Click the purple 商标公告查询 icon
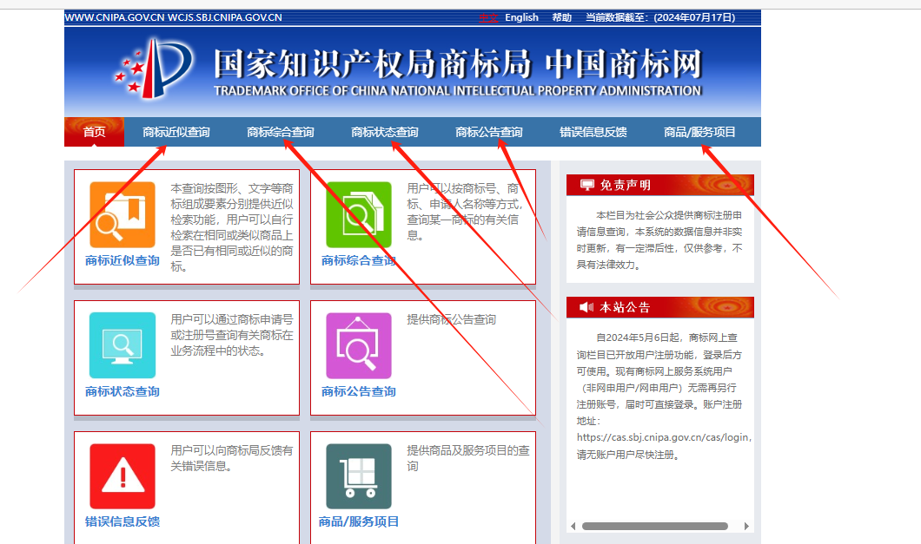Image resolution: width=921 pixels, height=544 pixels. tap(359, 345)
